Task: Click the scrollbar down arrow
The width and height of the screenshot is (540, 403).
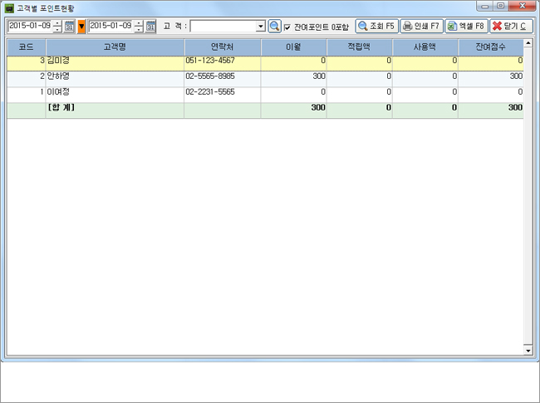Action: [x=528, y=351]
